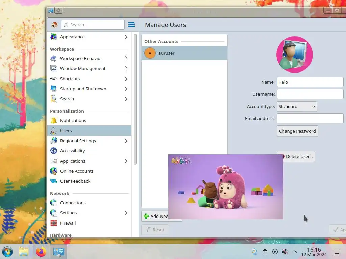Screen dimensions: 346x259
Task: Click the Connections network icon
Action: tap(54, 203)
